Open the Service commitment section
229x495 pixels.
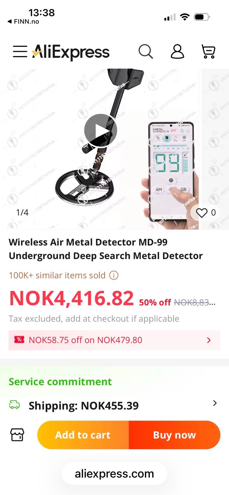pyautogui.click(x=60, y=382)
